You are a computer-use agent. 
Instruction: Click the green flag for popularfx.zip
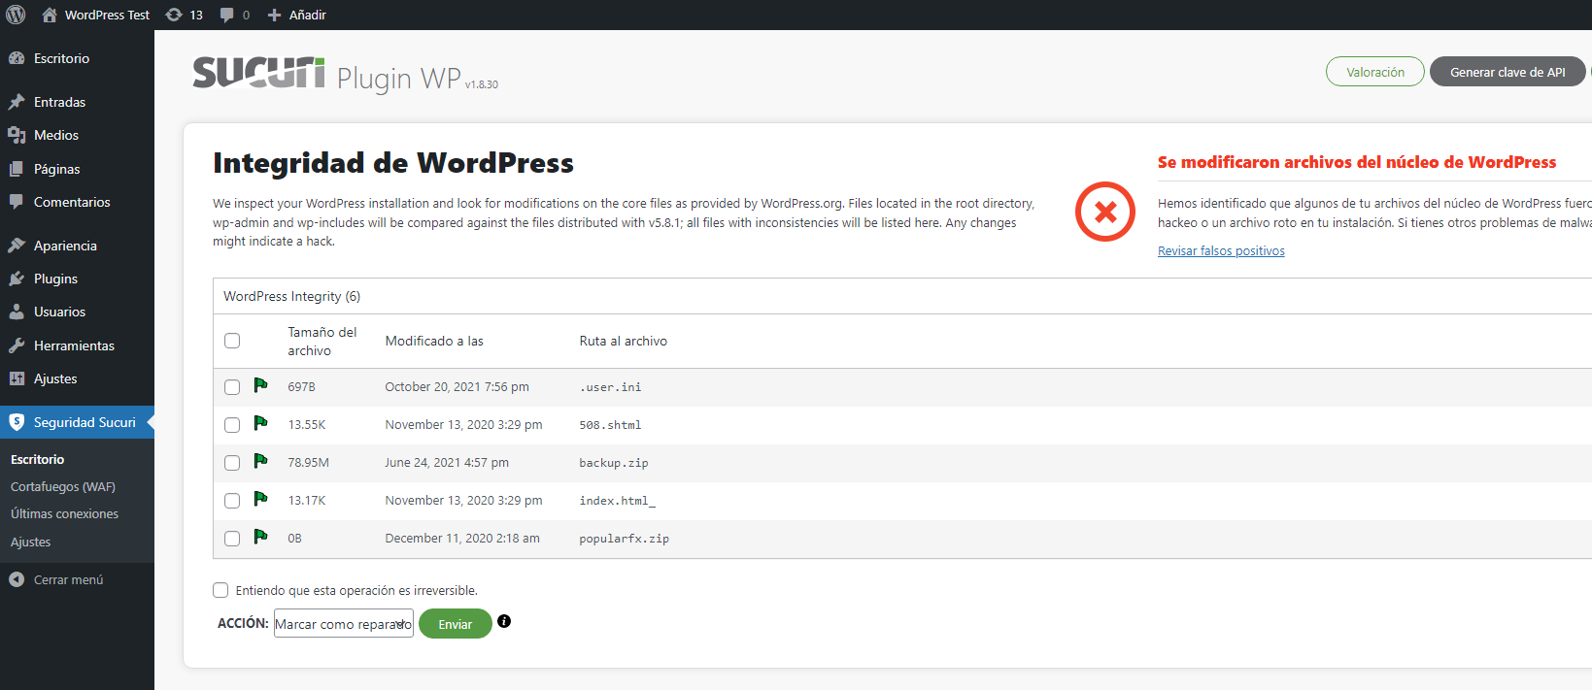coord(260,537)
